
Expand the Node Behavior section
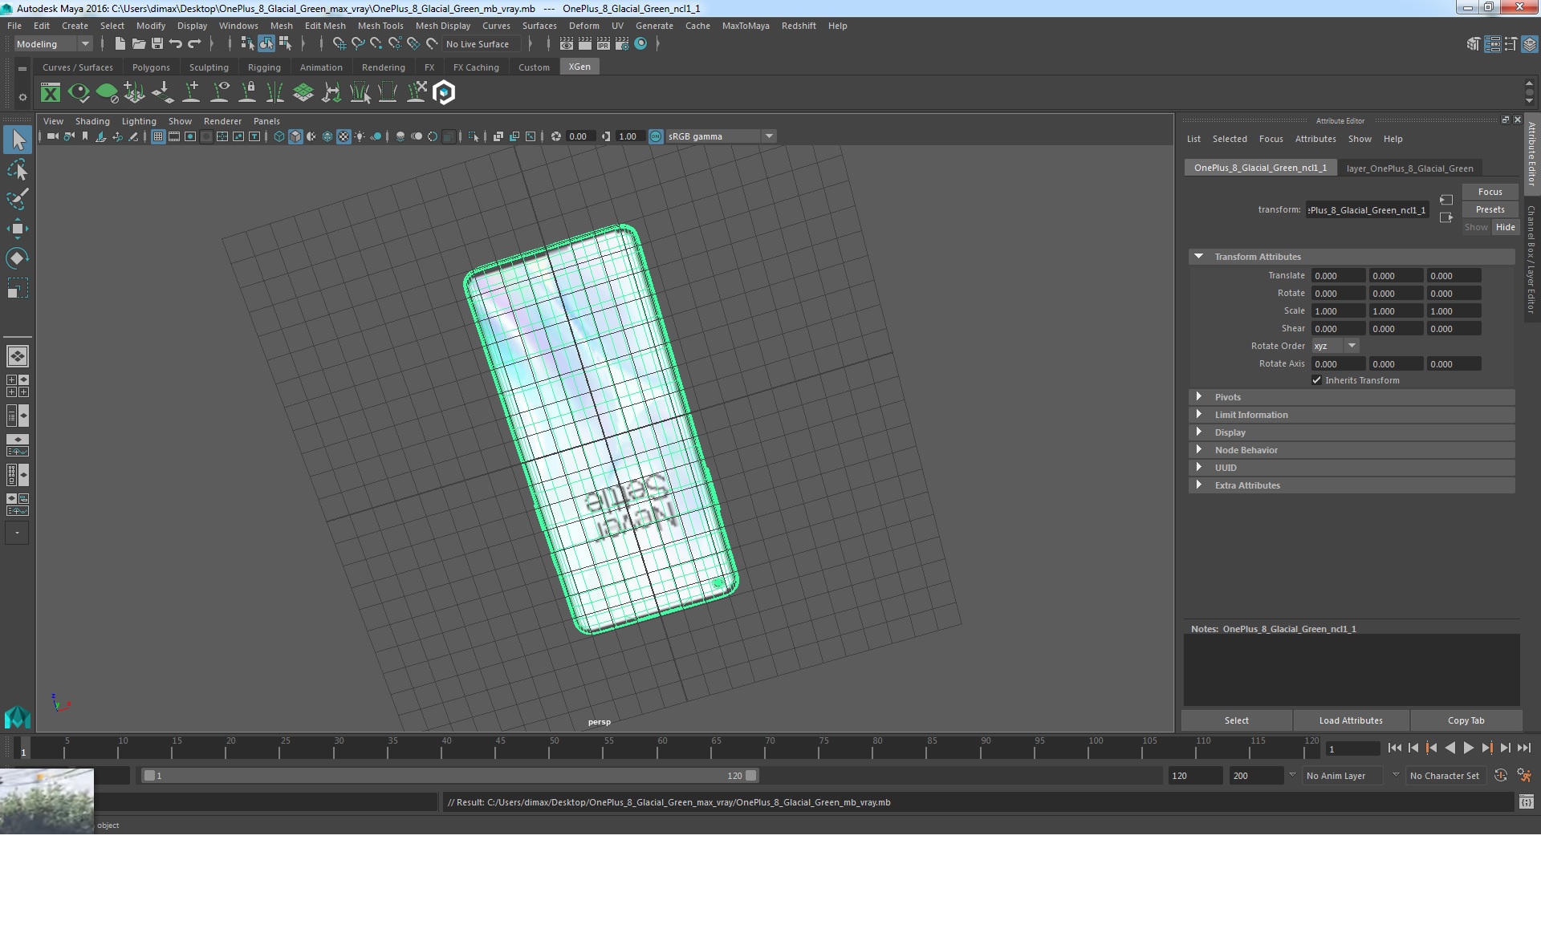pyautogui.click(x=1198, y=450)
